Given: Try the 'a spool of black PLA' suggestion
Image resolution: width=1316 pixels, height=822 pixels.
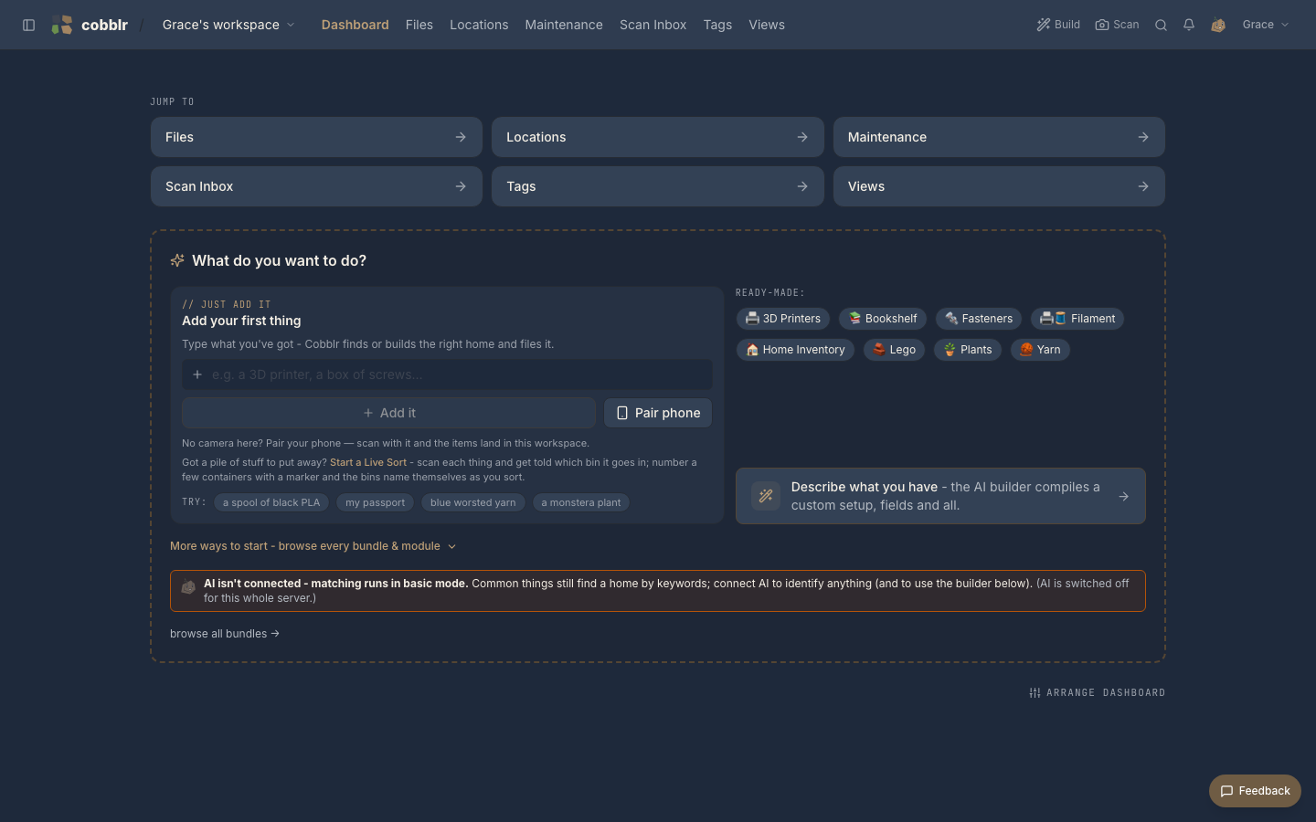Looking at the screenshot, I should [x=271, y=502].
